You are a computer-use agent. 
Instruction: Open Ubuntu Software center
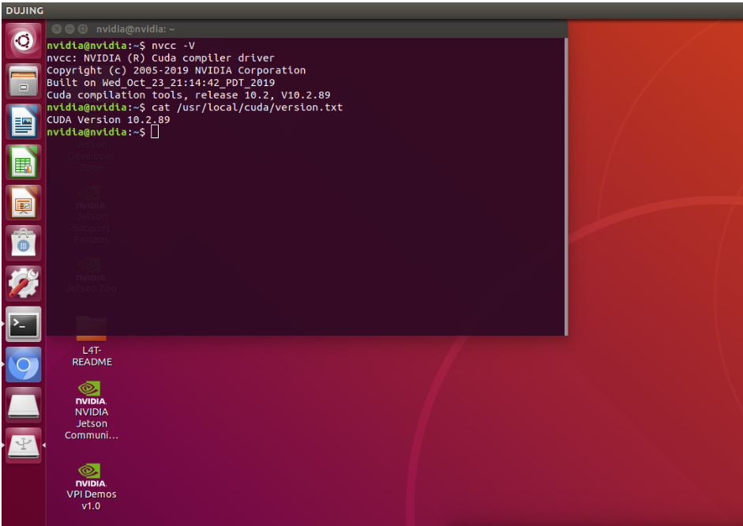click(x=23, y=243)
